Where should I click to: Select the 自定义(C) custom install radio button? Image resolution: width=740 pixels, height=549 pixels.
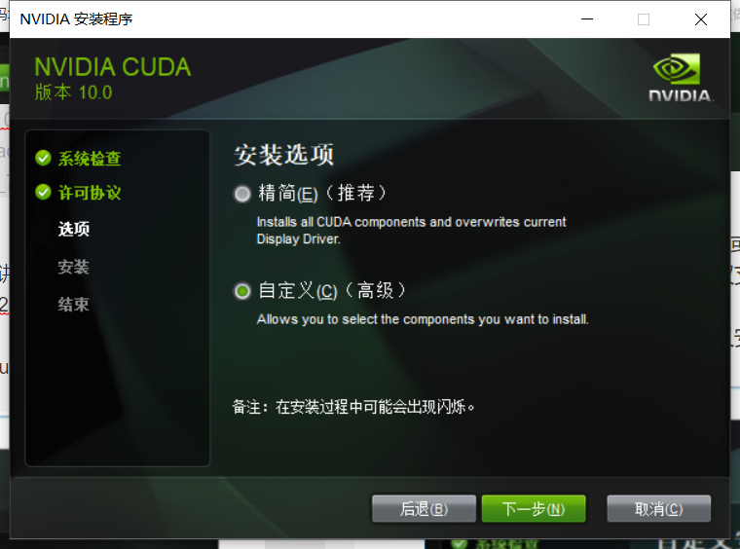pos(242,291)
